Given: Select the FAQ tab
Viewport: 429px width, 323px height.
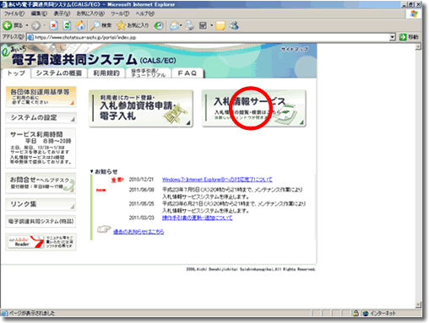Looking at the screenshot, I should 187,73.
